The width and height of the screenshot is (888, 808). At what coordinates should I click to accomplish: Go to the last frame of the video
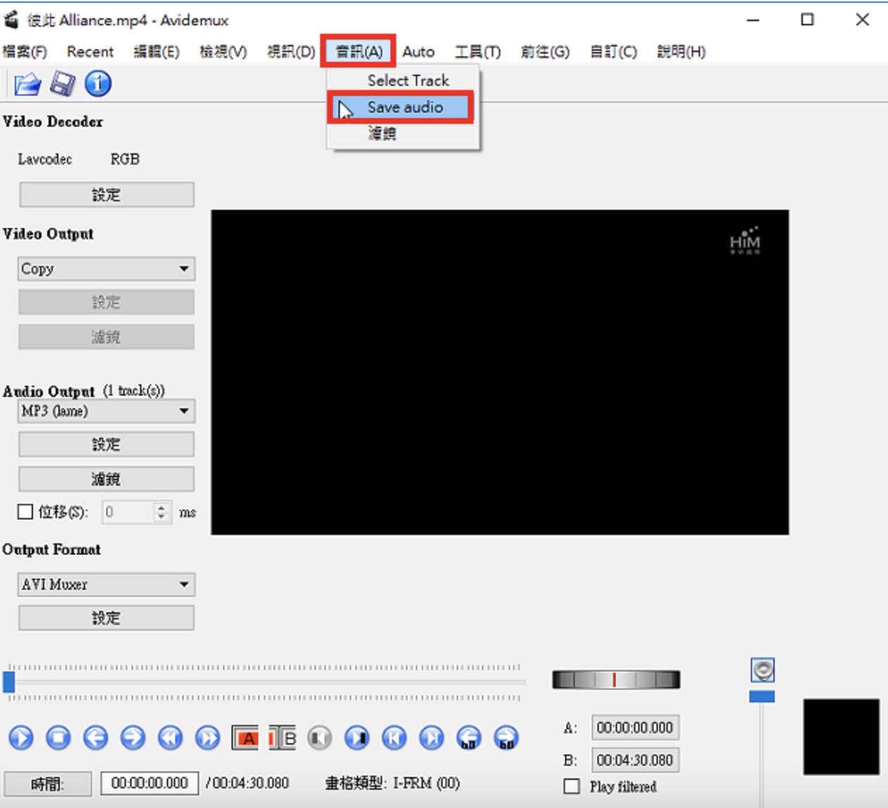[x=431, y=738]
